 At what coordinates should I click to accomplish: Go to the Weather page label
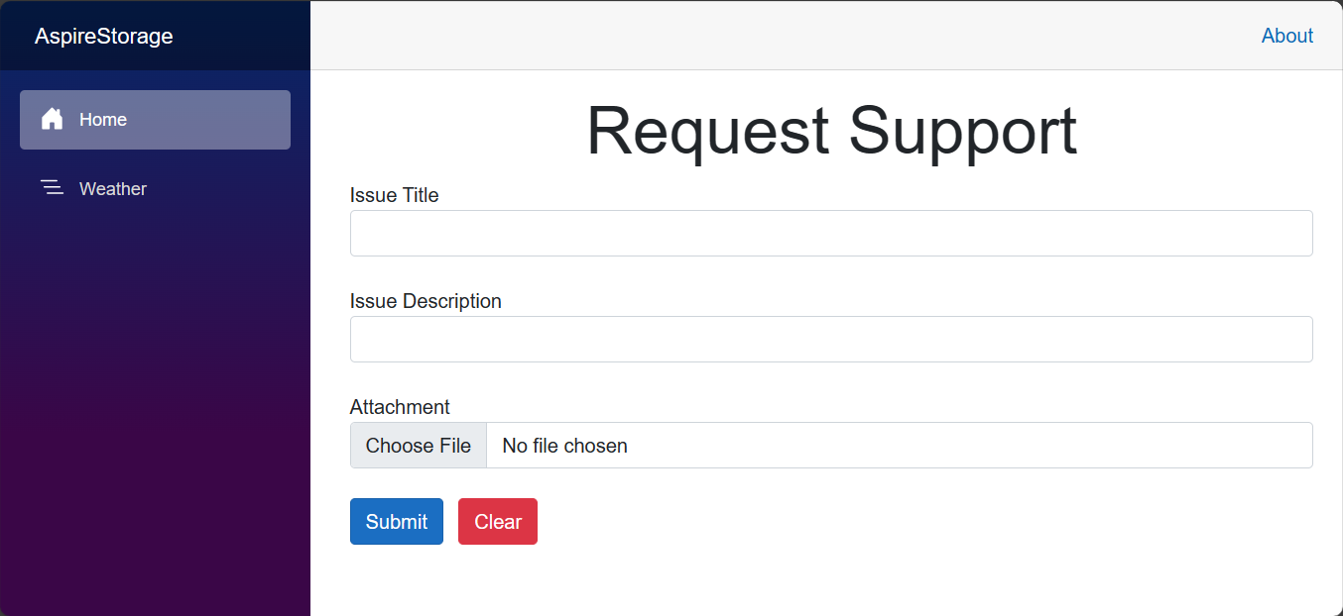tap(113, 189)
